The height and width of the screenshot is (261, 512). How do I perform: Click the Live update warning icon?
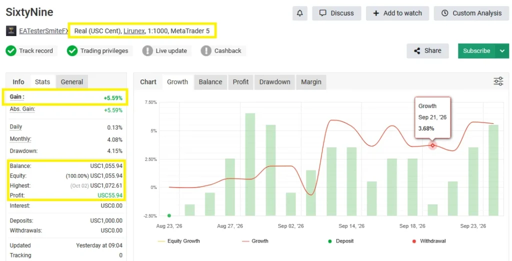(147, 51)
